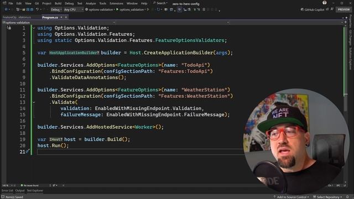Screen dimensions: 354x199
Task: Open the Project menu
Action: [x=46, y=3]
